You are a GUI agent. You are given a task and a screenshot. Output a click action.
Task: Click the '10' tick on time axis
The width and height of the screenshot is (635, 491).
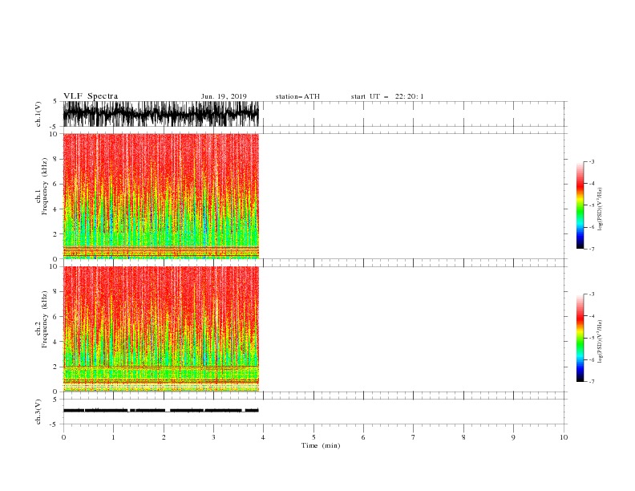click(x=564, y=437)
